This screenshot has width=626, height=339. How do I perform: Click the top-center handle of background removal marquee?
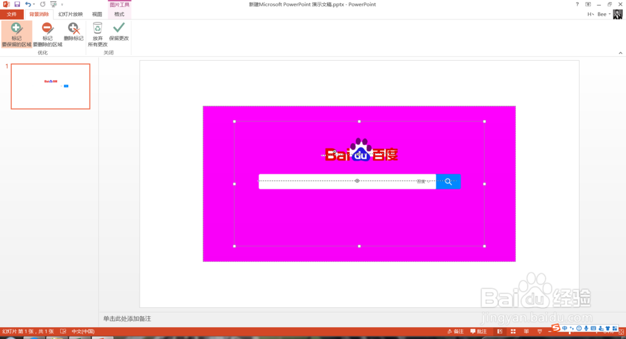[359, 121]
